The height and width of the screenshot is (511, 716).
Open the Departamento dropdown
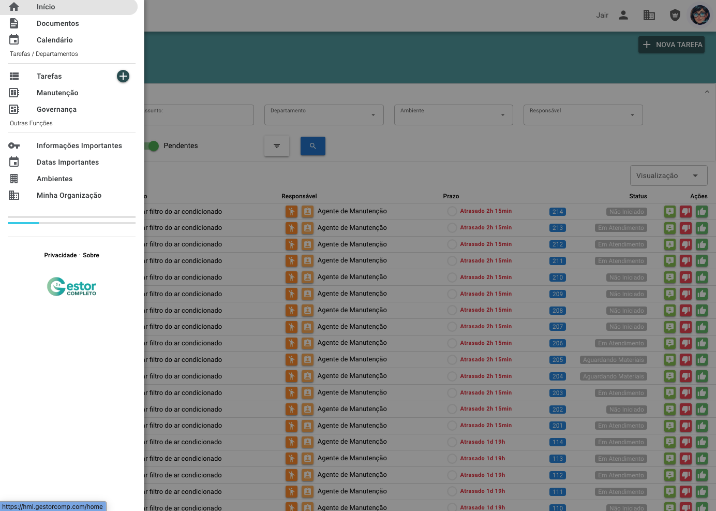click(x=324, y=115)
